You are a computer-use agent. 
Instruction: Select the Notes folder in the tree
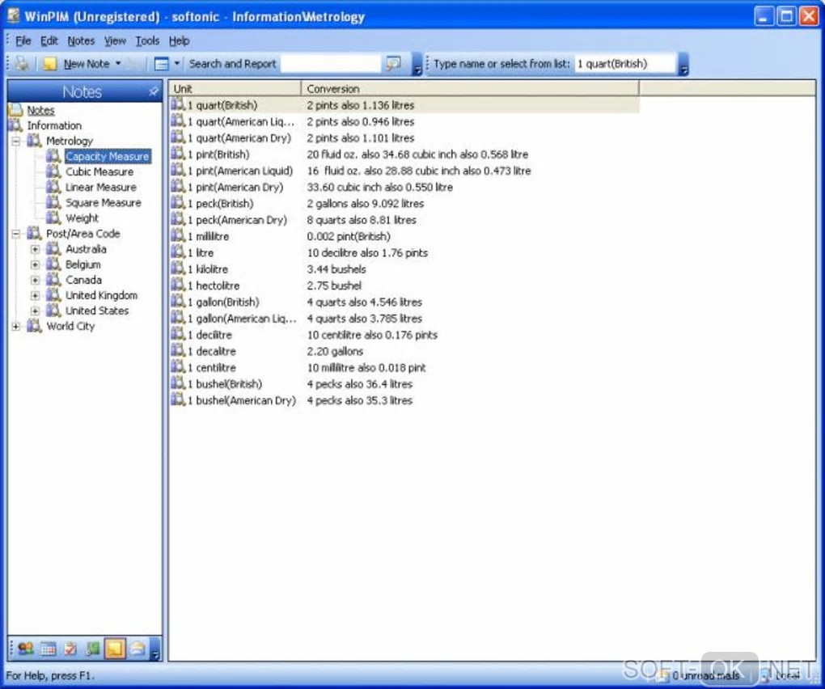(x=40, y=110)
